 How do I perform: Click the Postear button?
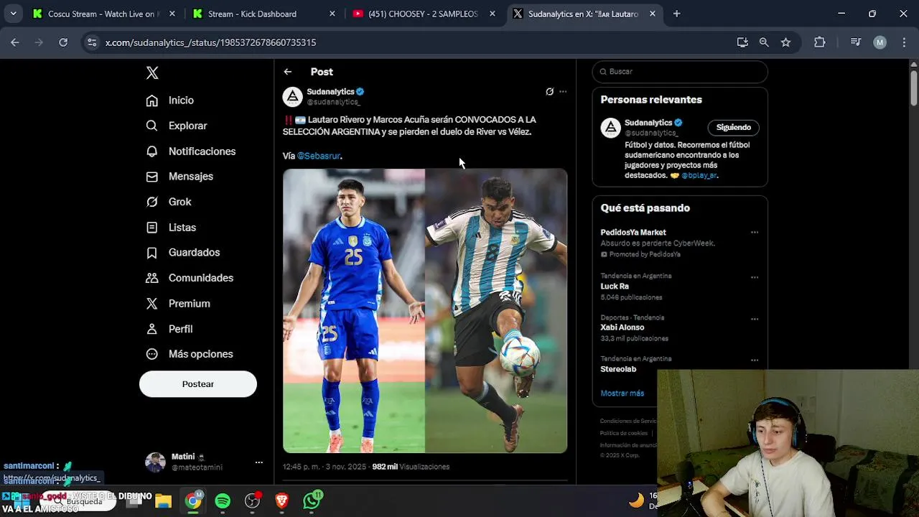coord(198,384)
